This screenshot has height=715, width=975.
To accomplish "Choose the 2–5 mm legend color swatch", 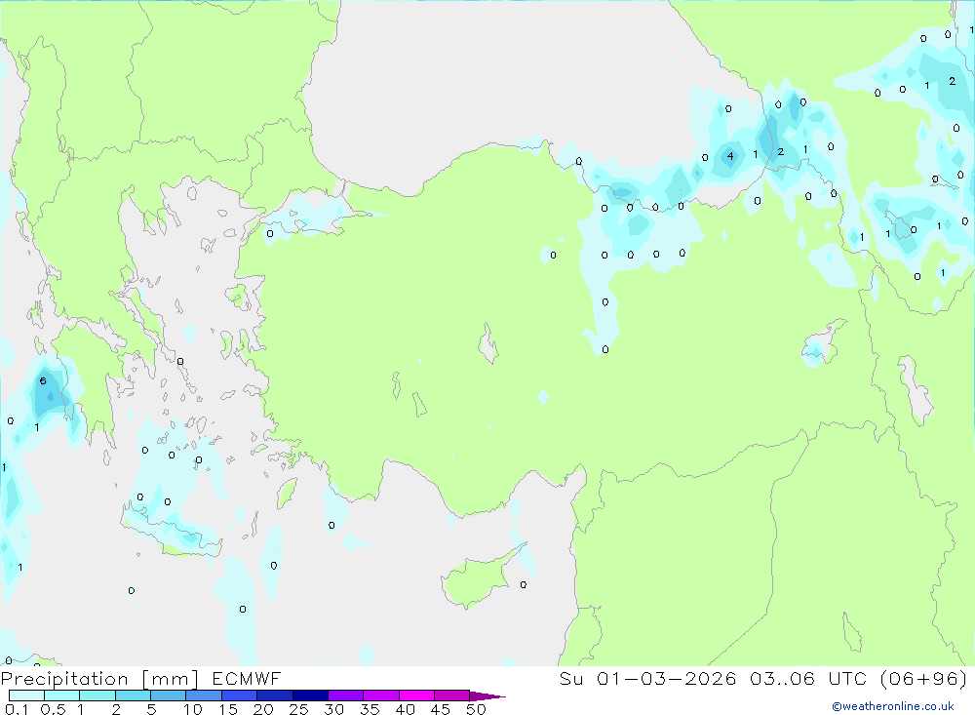I will tap(133, 695).
